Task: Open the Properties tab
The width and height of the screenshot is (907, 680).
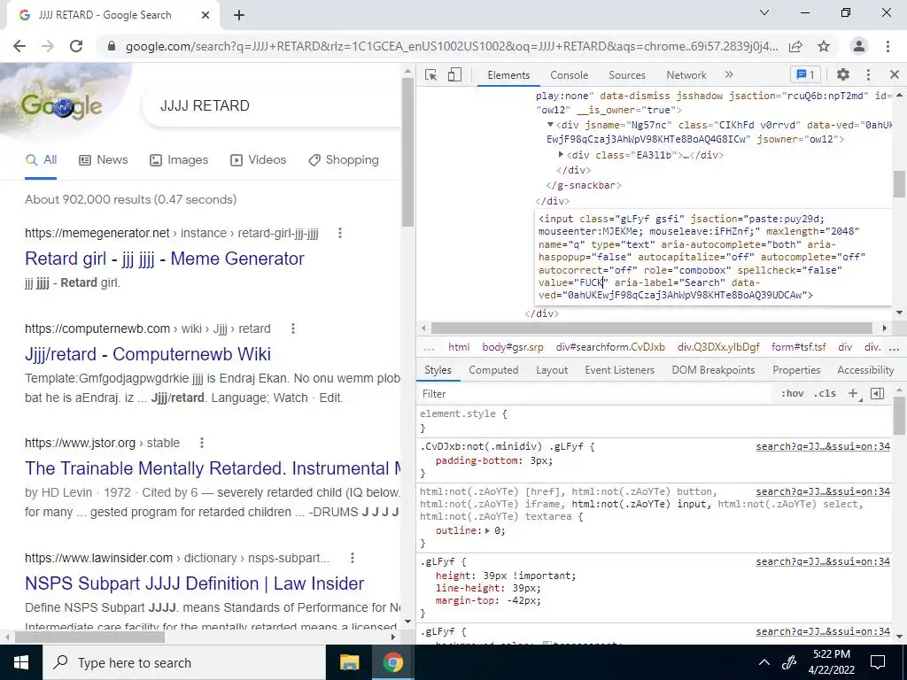Action: 796,370
